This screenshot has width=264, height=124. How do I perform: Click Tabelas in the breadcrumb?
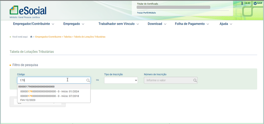point(68,37)
